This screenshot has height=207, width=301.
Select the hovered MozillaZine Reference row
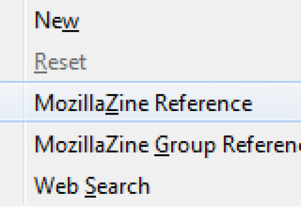143,103
